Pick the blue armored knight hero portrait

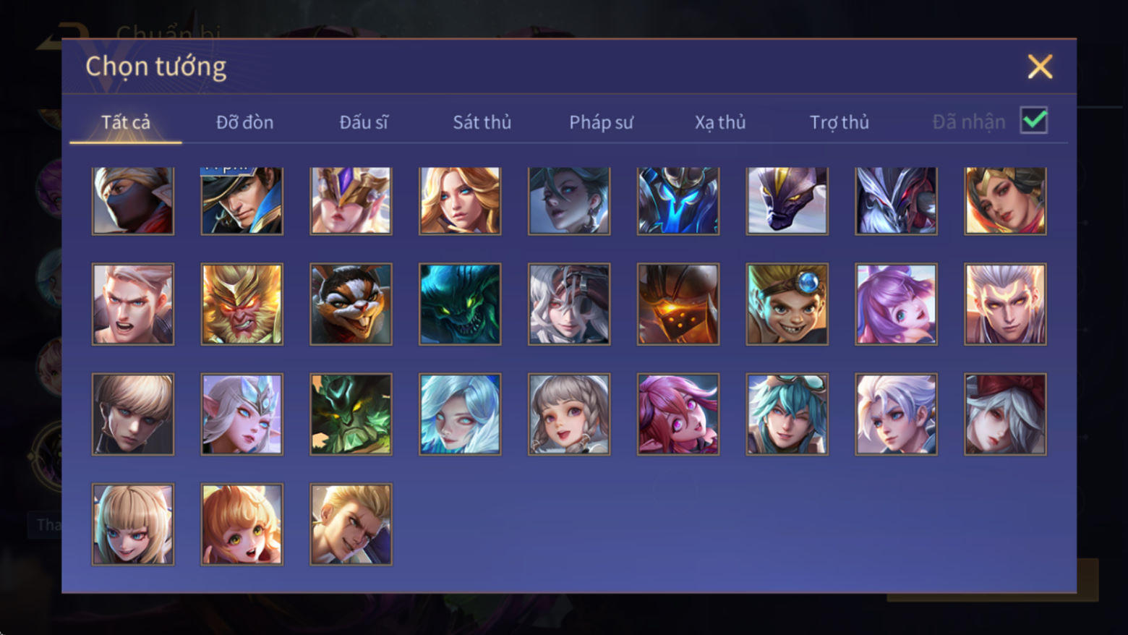(x=678, y=200)
